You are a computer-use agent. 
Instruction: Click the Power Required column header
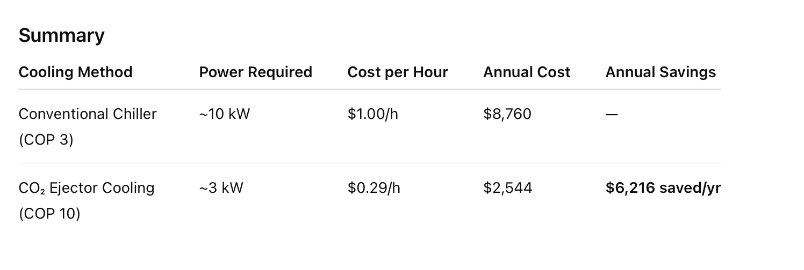[x=255, y=72]
